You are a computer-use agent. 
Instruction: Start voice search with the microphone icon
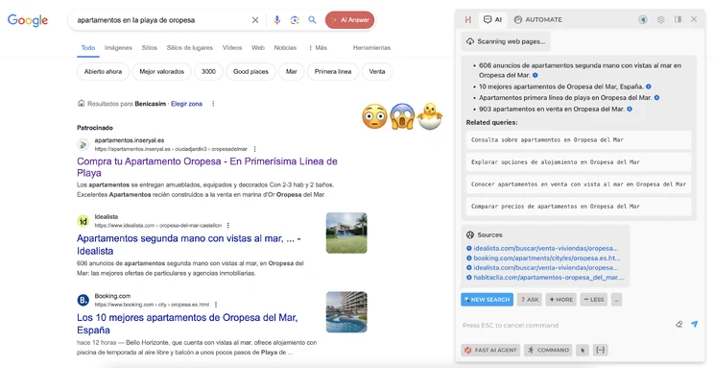click(276, 20)
